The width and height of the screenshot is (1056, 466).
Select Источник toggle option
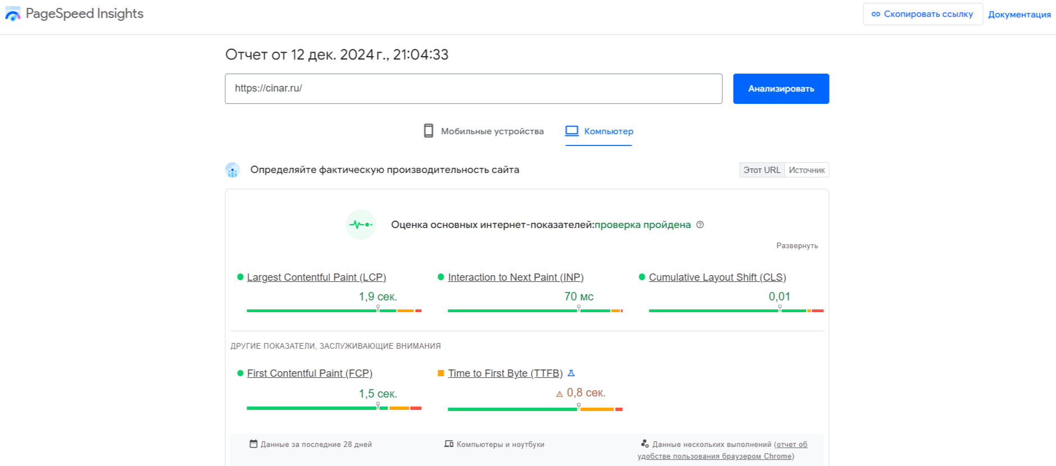807,170
